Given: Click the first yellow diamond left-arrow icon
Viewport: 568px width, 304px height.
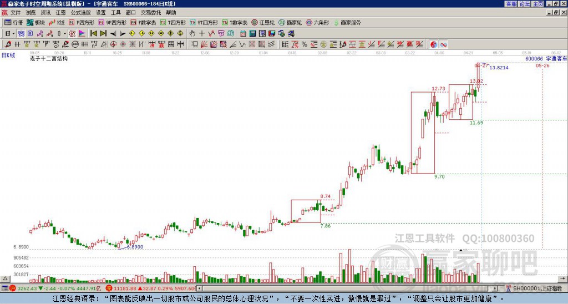Looking at the screenshot, I should click(132, 34).
